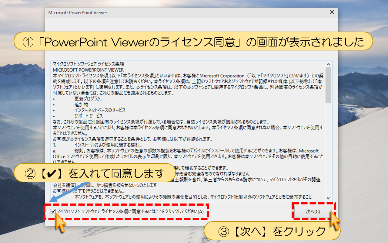388x243 pixels.
Task: Click the license text scrollbar up arrow
Action: 328,64
